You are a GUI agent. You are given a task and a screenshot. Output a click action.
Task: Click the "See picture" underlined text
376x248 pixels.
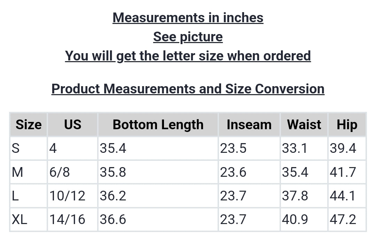pyautogui.click(x=188, y=36)
